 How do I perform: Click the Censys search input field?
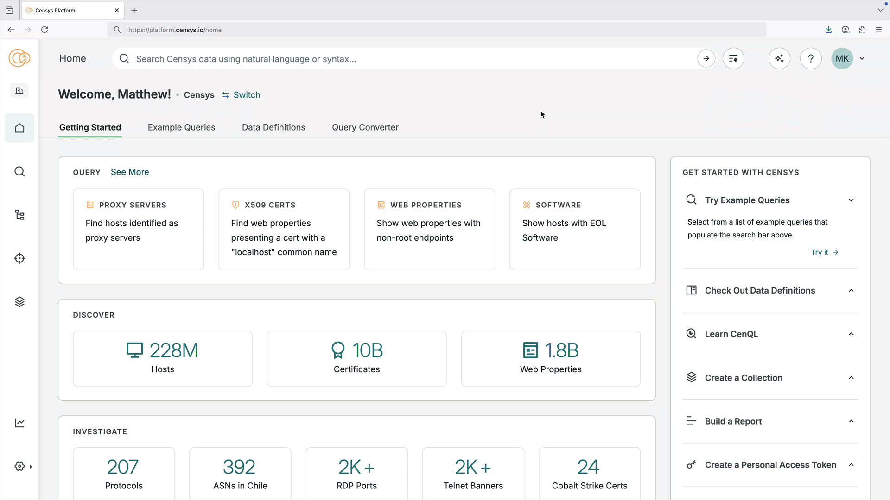pyautogui.click(x=408, y=59)
